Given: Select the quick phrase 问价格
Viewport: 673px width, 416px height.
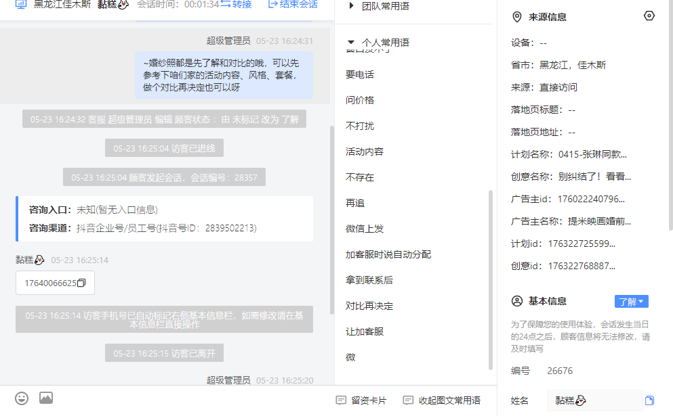Looking at the screenshot, I should coord(360,100).
